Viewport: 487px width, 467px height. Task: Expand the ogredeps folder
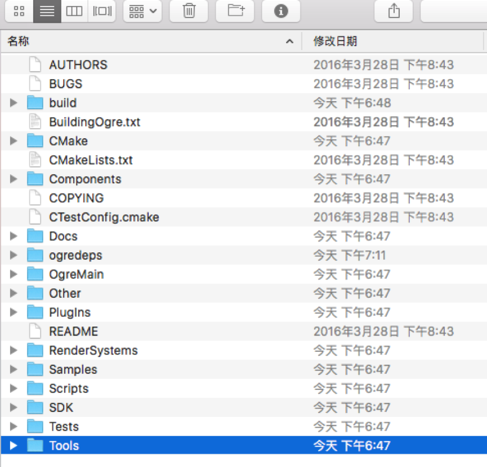pyautogui.click(x=14, y=255)
